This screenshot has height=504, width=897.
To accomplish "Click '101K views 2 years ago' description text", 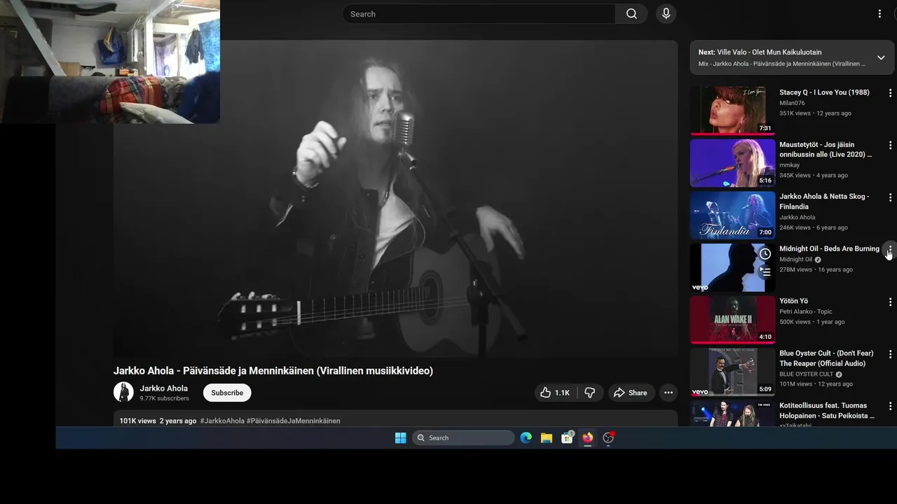I will pyautogui.click(x=158, y=421).
